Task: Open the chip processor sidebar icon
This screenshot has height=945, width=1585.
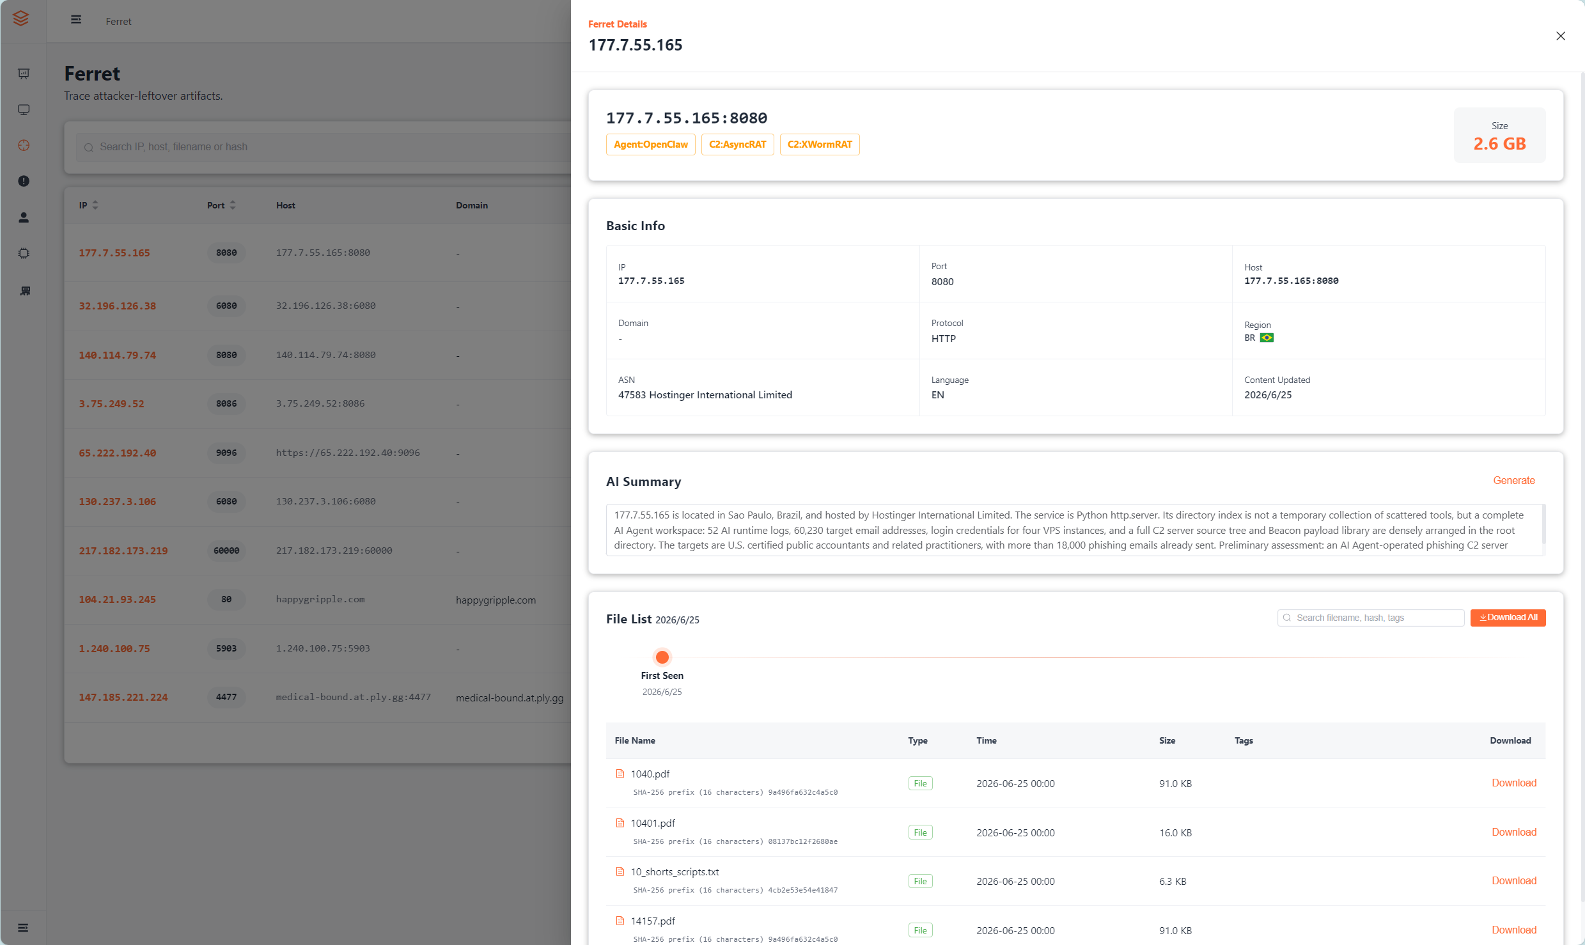Action: pos(24,253)
